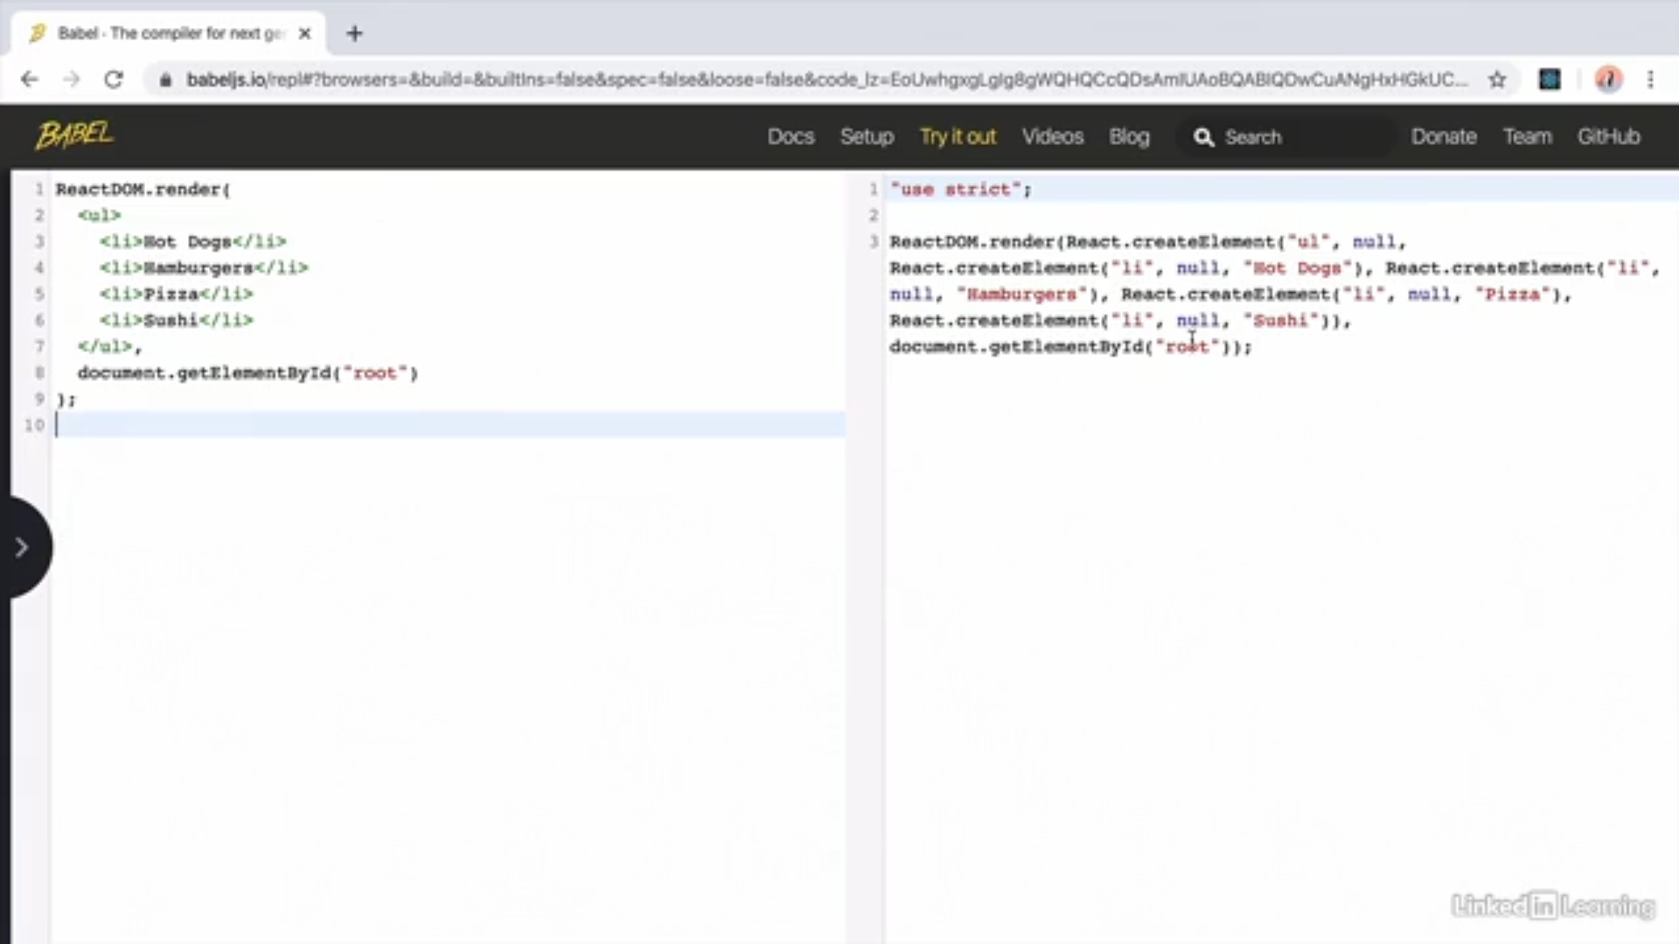Click the browser forward arrow
1679x944 pixels.
[72, 80]
